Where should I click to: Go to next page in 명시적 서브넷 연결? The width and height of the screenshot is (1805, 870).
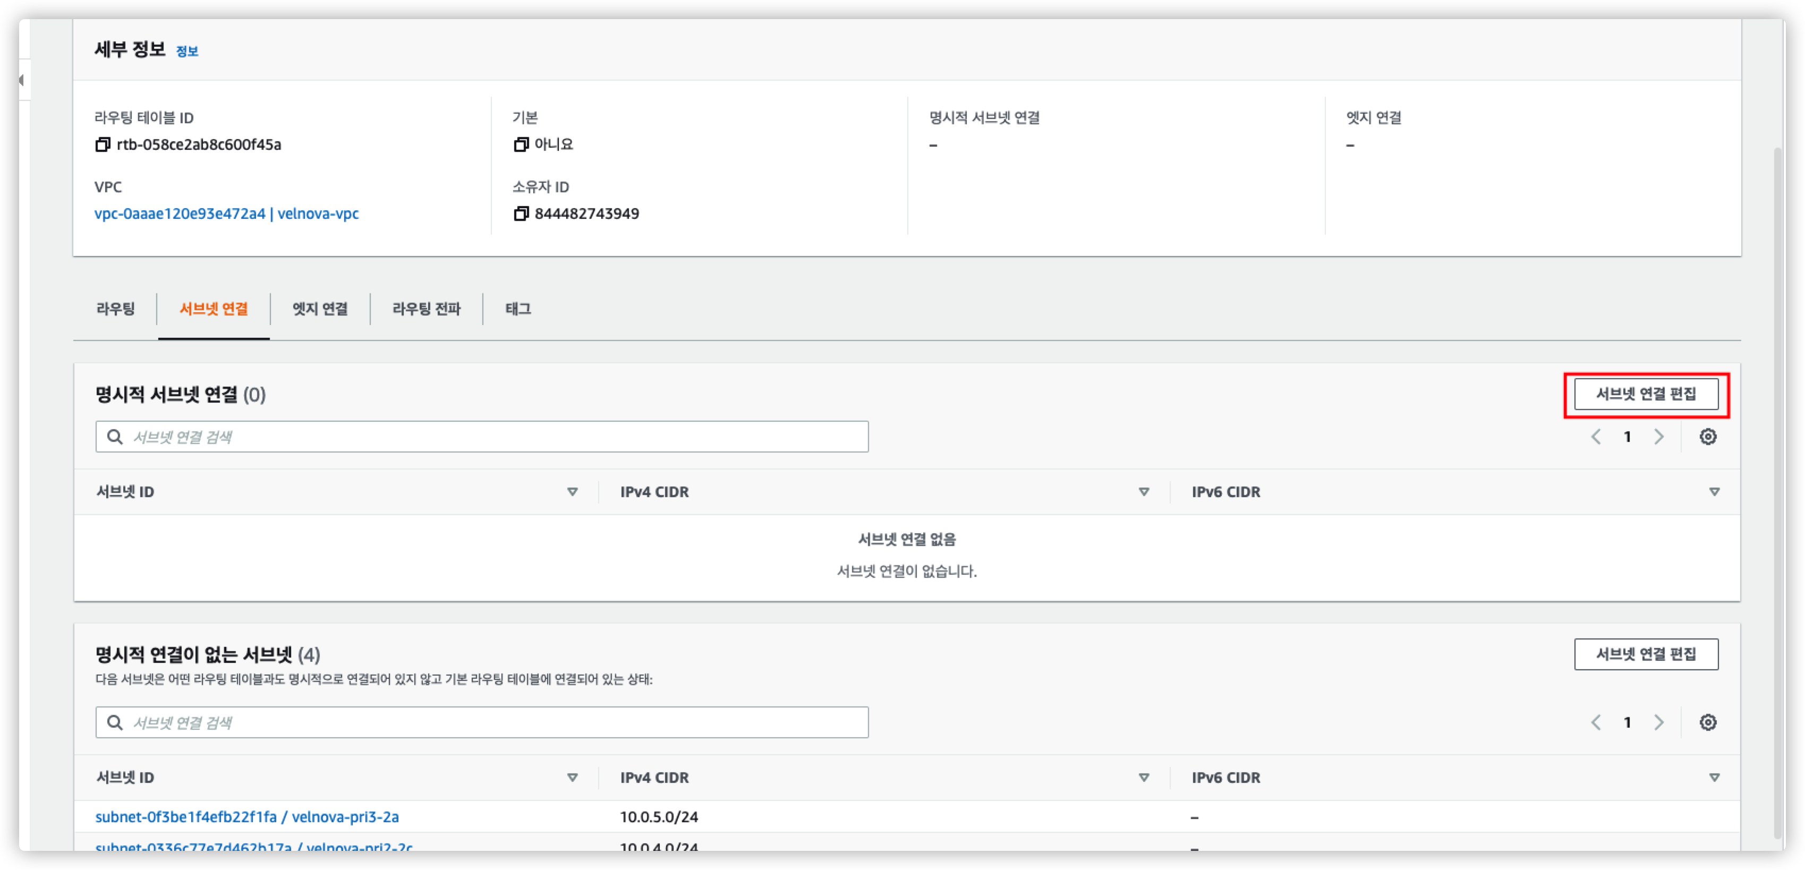pos(1658,437)
